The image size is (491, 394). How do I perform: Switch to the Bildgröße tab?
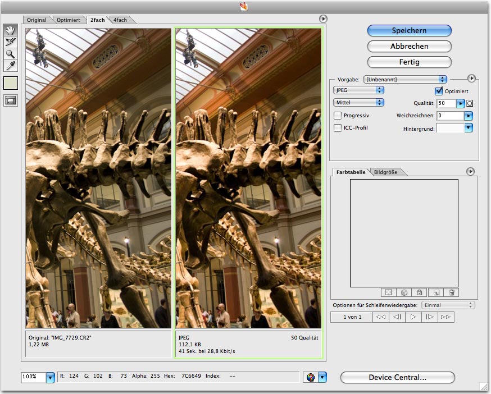(x=385, y=172)
